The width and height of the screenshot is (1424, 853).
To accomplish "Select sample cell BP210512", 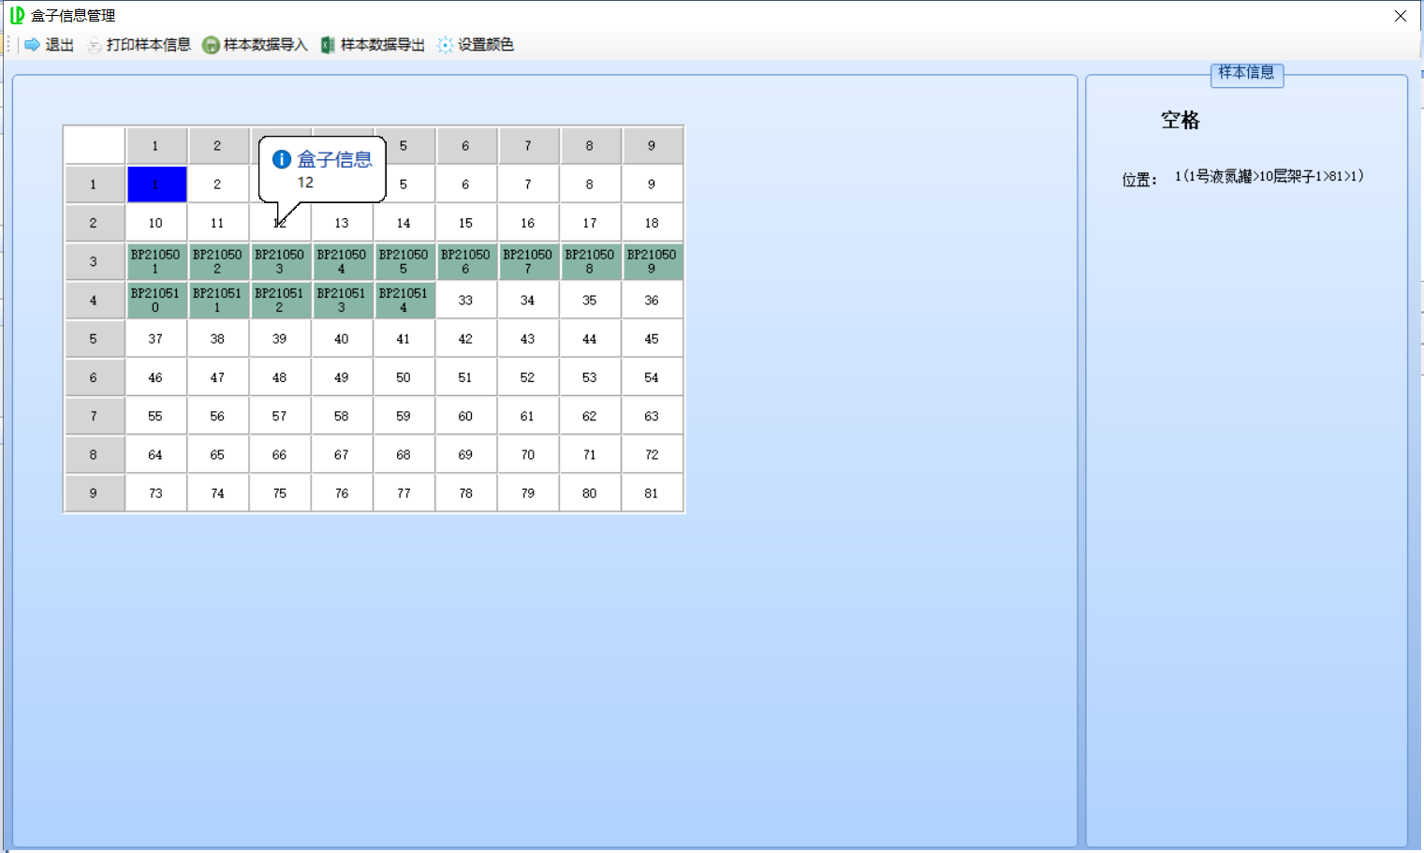I will click(x=280, y=301).
